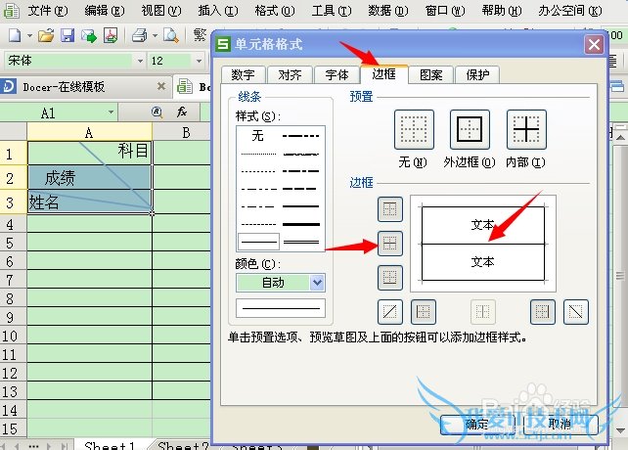Open the font name dropdown showing 宋体
This screenshot has height=450, width=628.
pyautogui.click(x=140, y=61)
